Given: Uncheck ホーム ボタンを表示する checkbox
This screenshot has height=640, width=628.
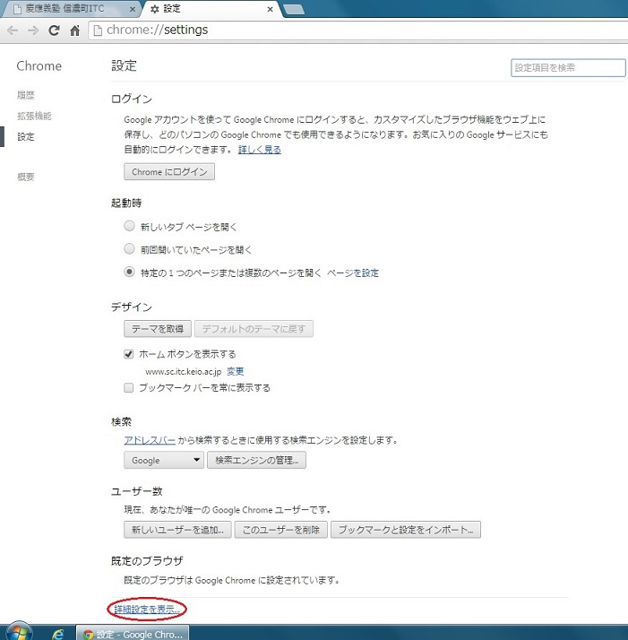Looking at the screenshot, I should point(128,354).
